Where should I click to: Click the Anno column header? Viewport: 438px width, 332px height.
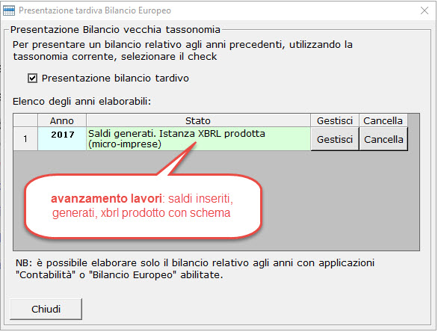click(62, 120)
